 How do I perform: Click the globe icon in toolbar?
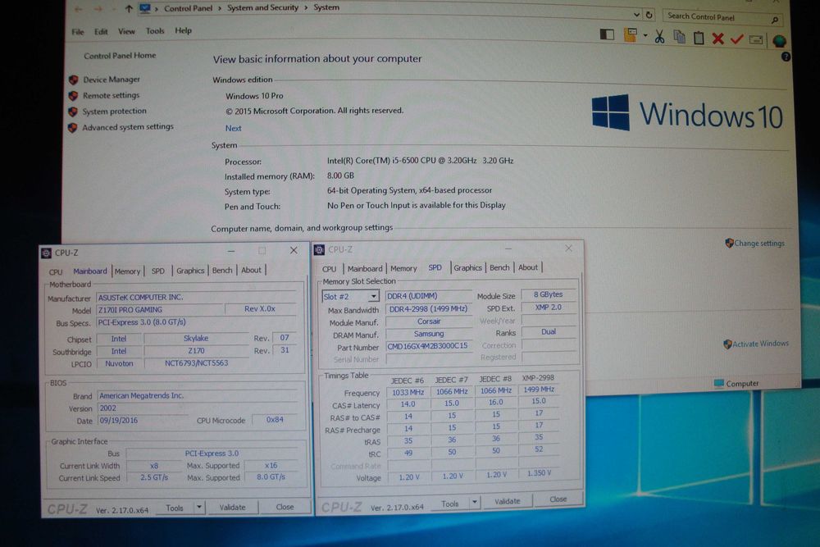779,40
